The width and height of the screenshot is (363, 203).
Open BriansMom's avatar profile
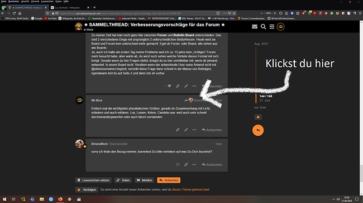pyautogui.click(x=79, y=143)
